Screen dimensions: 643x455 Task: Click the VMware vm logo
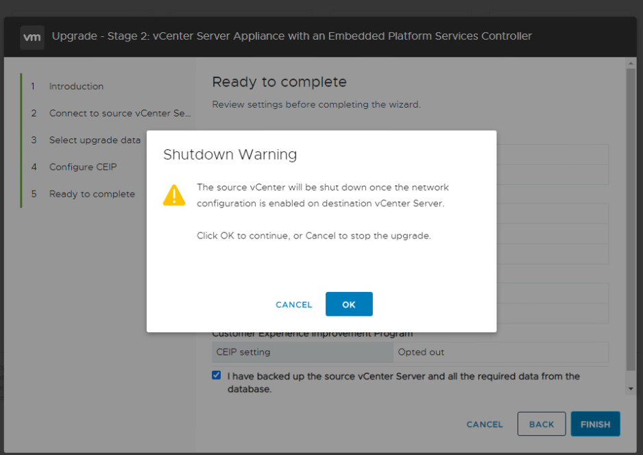[x=32, y=37]
